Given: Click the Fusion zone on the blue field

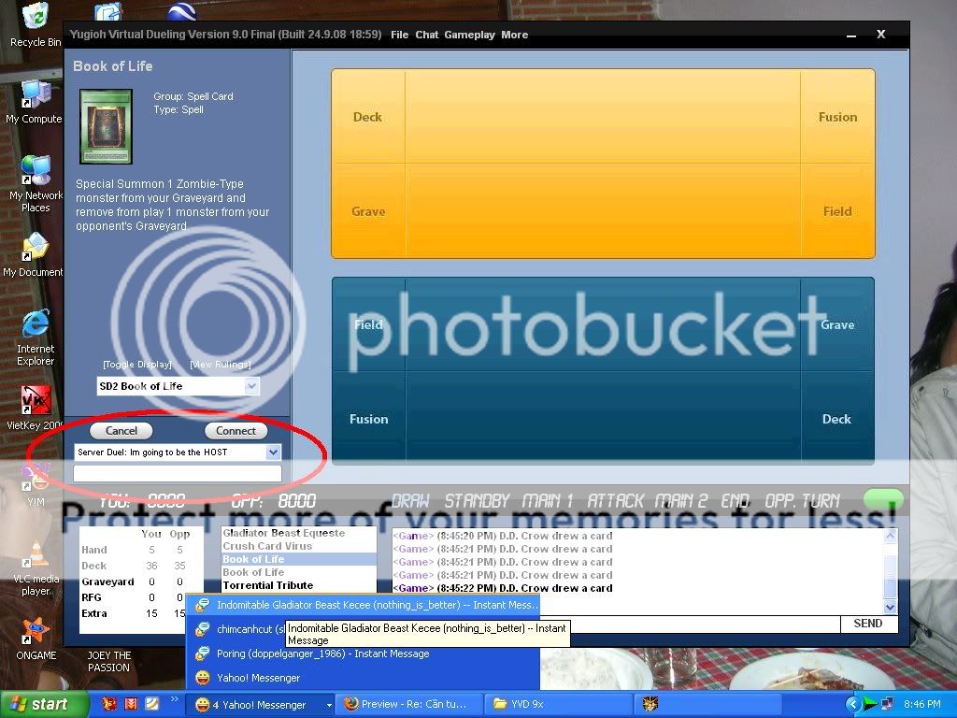Looking at the screenshot, I should (x=368, y=419).
